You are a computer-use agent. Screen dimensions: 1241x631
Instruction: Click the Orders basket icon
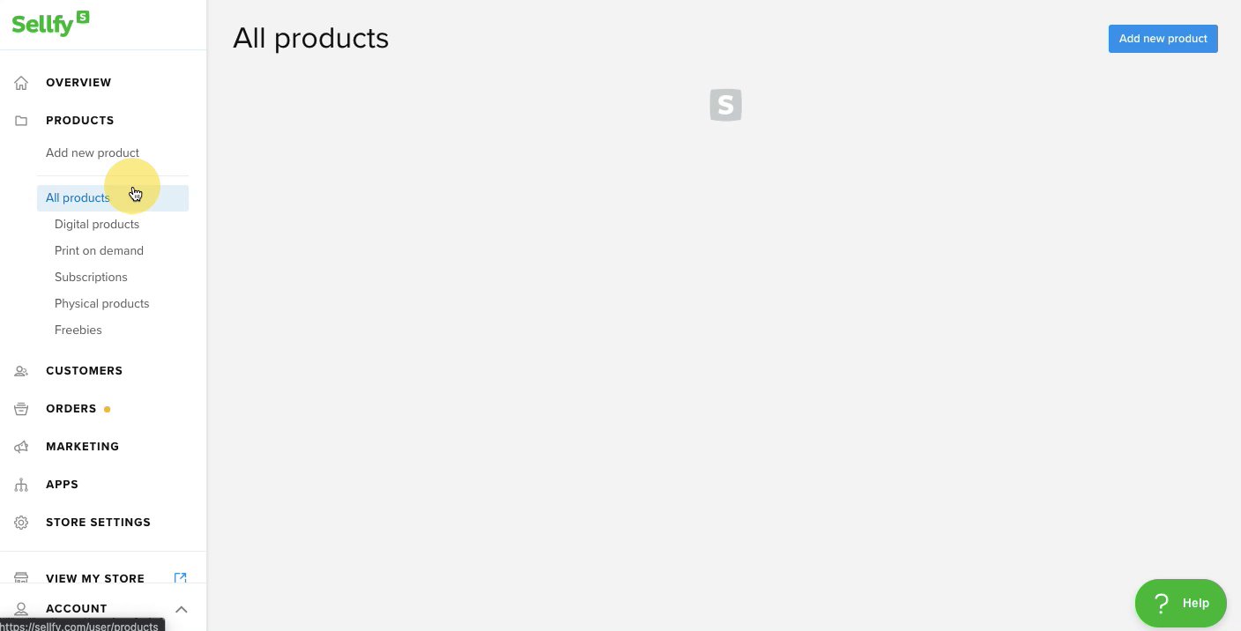pyautogui.click(x=21, y=409)
